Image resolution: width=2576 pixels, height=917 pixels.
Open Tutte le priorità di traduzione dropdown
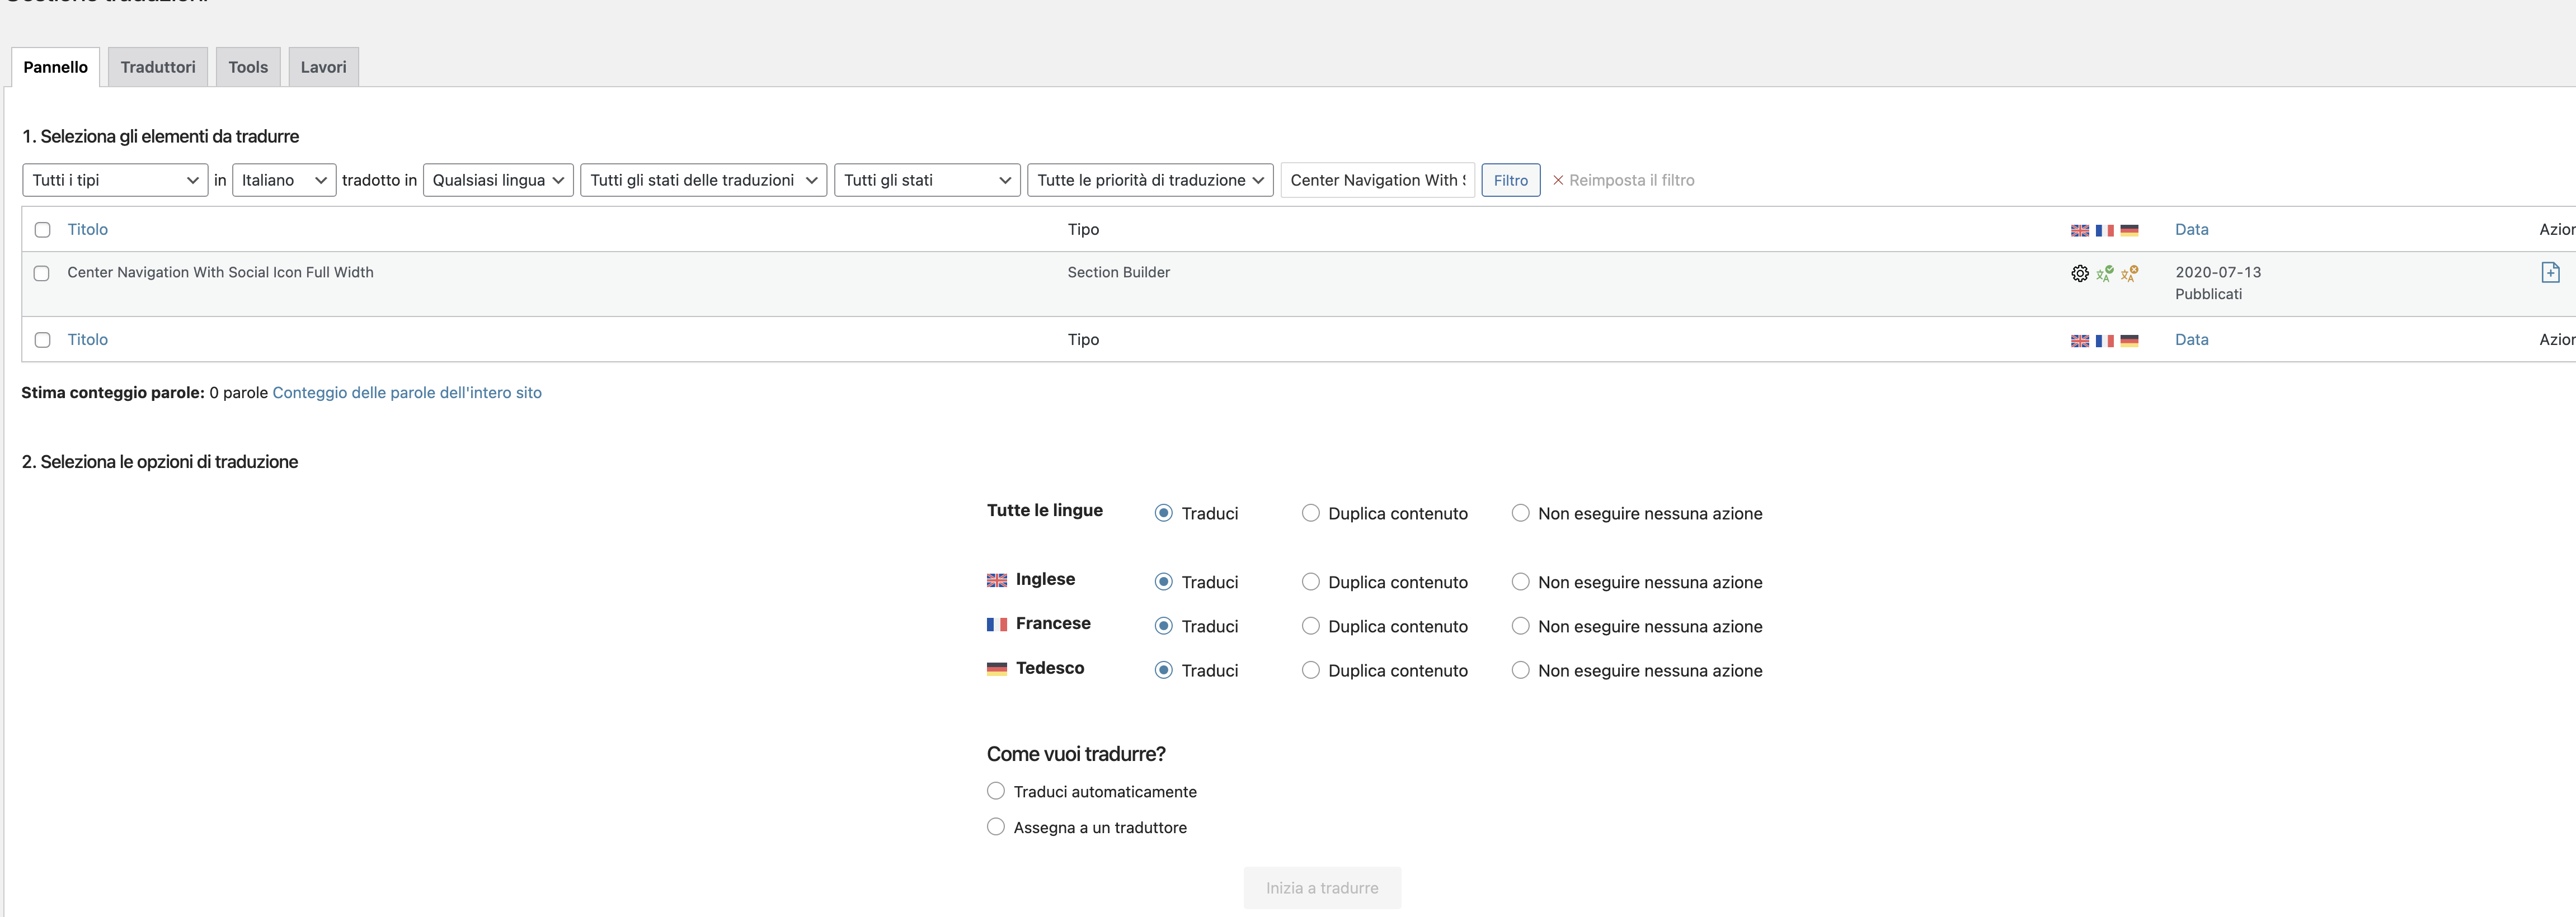point(1149,180)
